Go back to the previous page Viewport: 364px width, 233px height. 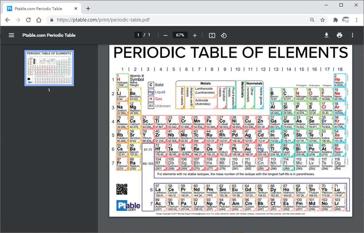pyautogui.click(x=8, y=20)
